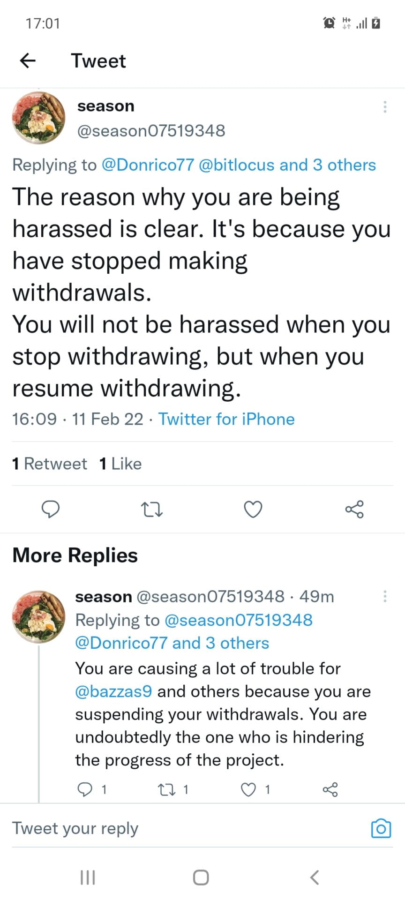Screen dimensions: 405x900
Task: View the 1 Retweet list
Action: pyautogui.click(x=50, y=464)
